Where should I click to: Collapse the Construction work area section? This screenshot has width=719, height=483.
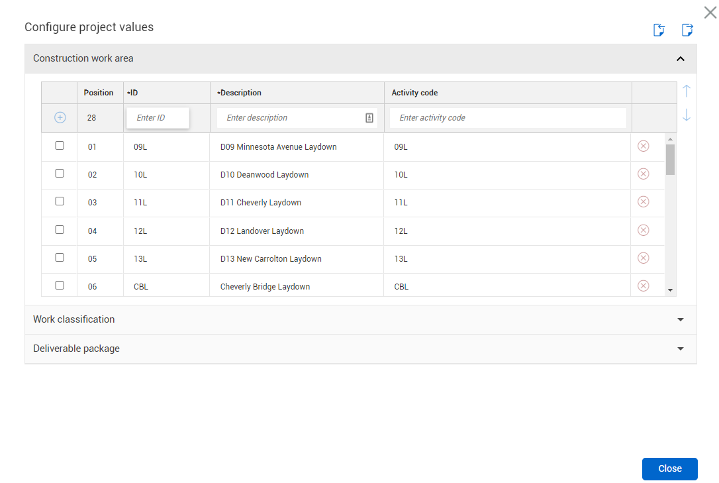[x=681, y=59]
